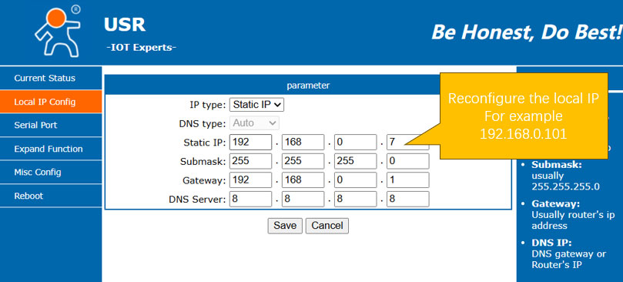Click the disabled DNS type dropdown

(254, 123)
